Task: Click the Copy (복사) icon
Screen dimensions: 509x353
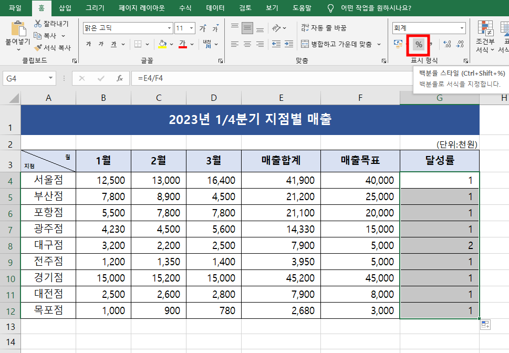Action: (x=38, y=36)
